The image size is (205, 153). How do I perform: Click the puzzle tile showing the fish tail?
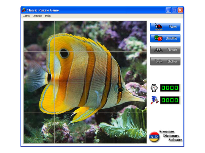pos(39,67)
